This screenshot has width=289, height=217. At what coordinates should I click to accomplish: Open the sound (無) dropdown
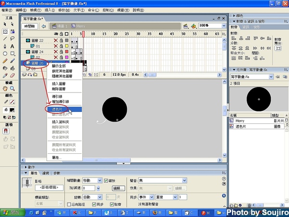click(x=184, y=180)
